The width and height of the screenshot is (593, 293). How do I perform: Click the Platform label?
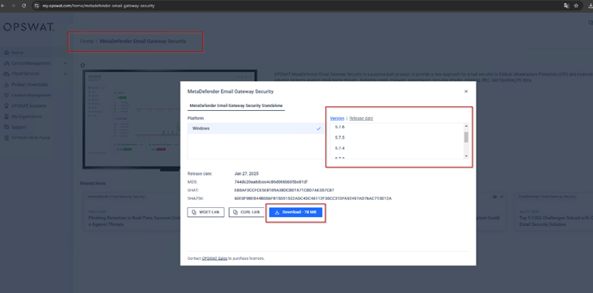pyautogui.click(x=196, y=118)
